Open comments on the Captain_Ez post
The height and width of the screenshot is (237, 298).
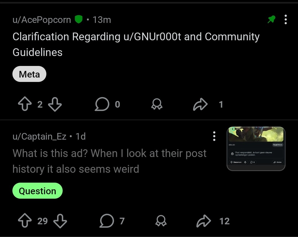pyautogui.click(x=107, y=221)
